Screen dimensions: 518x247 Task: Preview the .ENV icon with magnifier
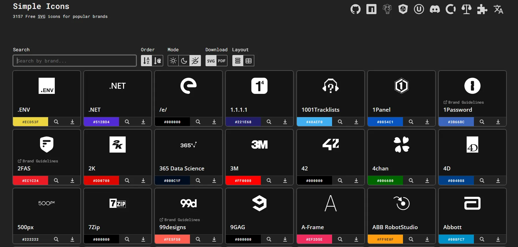click(x=56, y=122)
